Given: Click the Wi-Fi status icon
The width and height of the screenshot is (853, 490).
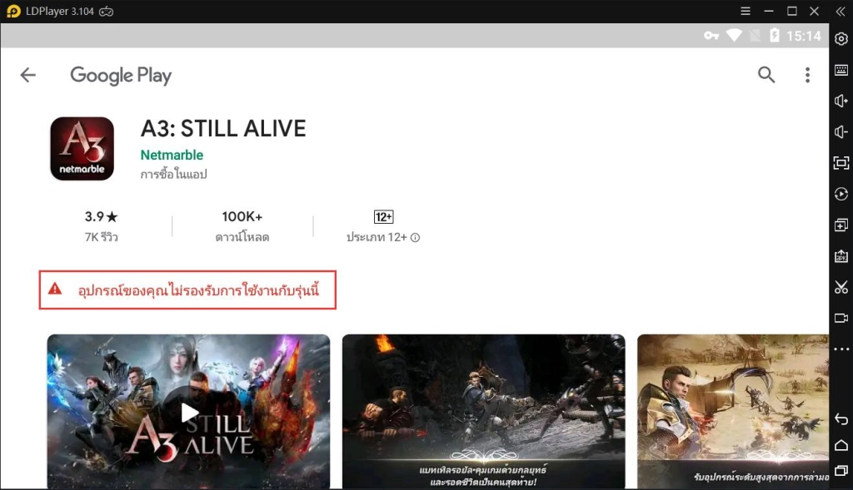Looking at the screenshot, I should [734, 35].
